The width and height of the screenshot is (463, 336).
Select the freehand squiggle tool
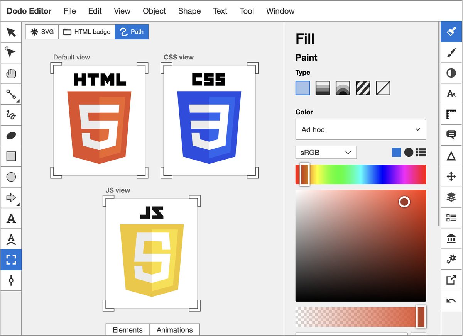click(x=11, y=115)
